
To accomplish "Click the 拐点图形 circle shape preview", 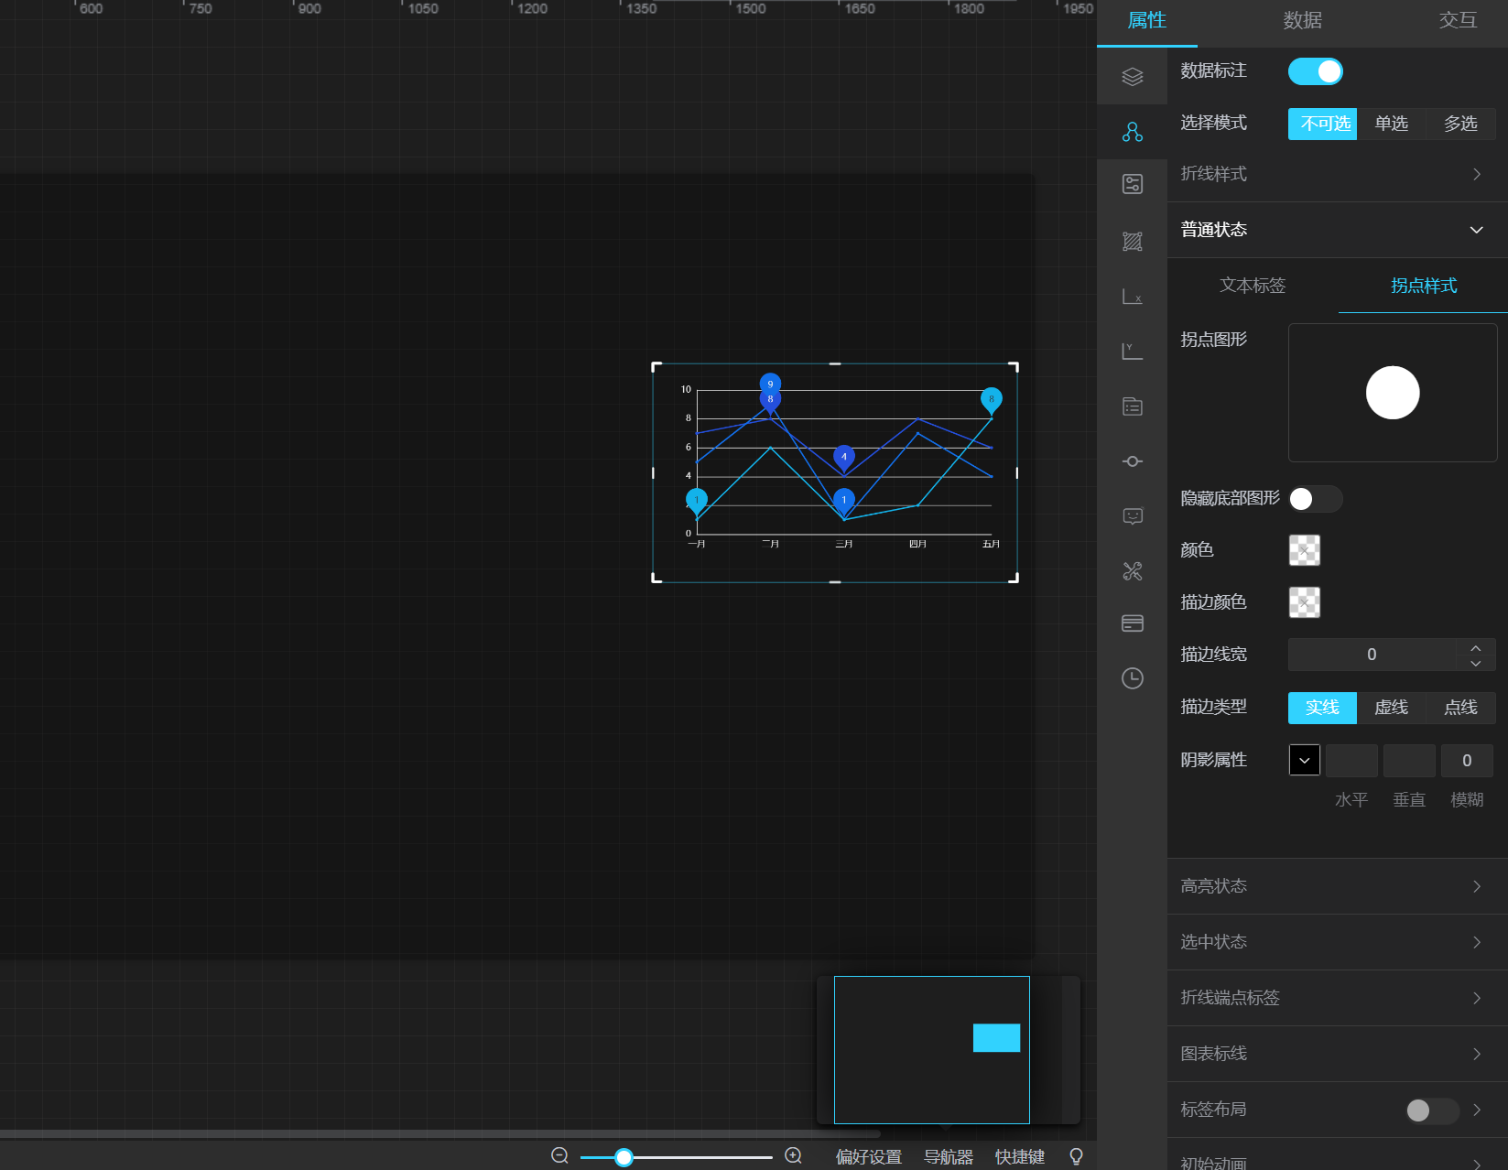I will [1393, 393].
